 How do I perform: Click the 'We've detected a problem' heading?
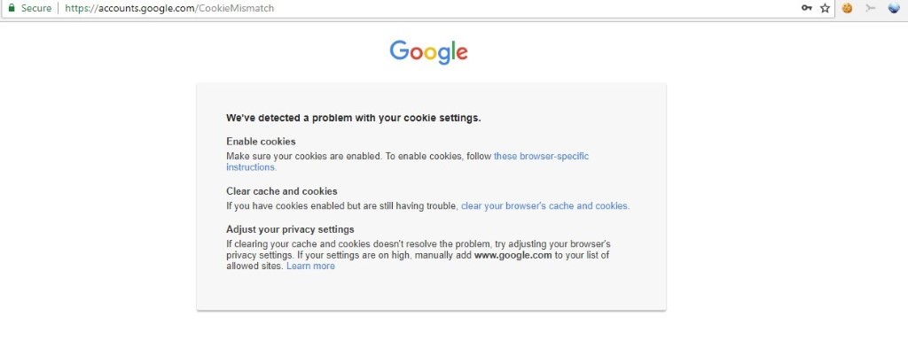(353, 117)
